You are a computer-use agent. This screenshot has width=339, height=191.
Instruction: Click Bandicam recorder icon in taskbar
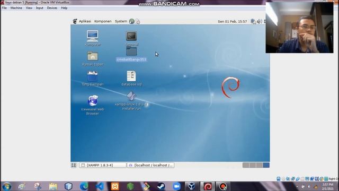[223, 186]
